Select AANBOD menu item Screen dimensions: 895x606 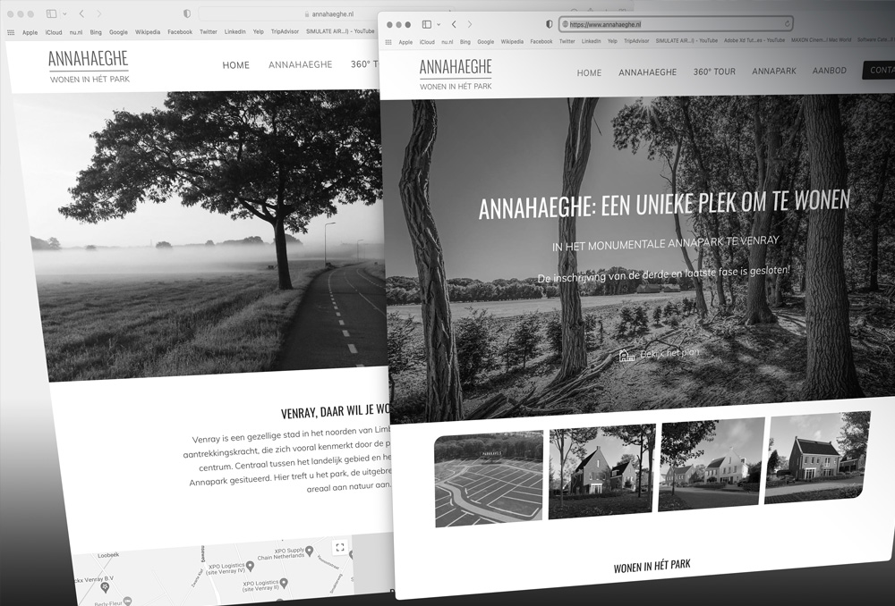[x=830, y=71]
